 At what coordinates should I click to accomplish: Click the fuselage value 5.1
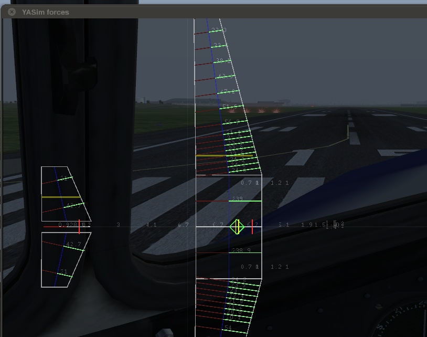tap(284, 225)
